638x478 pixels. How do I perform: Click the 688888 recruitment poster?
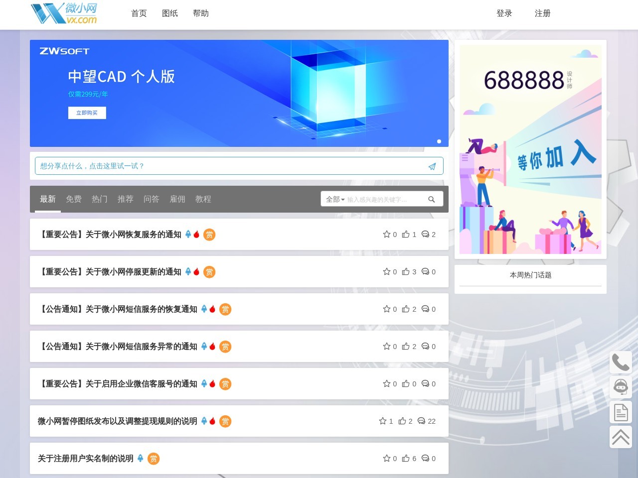(x=530, y=148)
